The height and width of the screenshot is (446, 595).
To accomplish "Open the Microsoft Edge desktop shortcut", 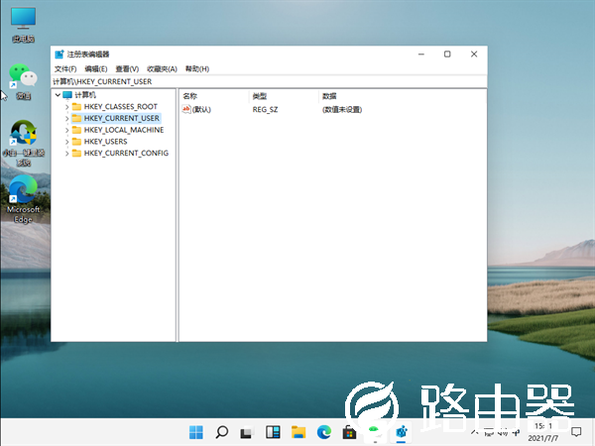I will [x=23, y=199].
